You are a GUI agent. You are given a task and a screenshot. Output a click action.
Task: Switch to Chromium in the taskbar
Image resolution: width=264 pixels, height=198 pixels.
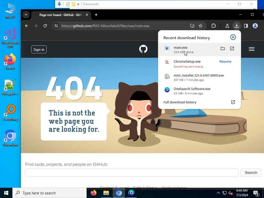pyautogui.click(x=119, y=193)
